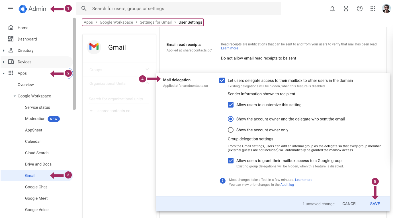Toggle Allow users to customize this setting
Viewport: 393px width, 218px height.
(x=231, y=105)
